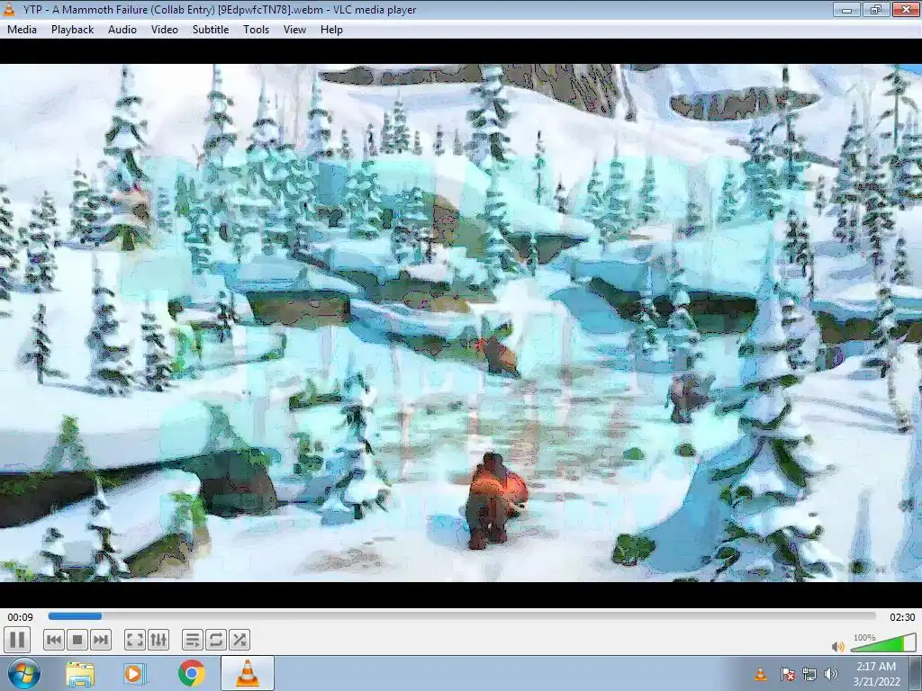Click VLC cone icon in title bar
The height and width of the screenshot is (691, 922).
(9, 9)
